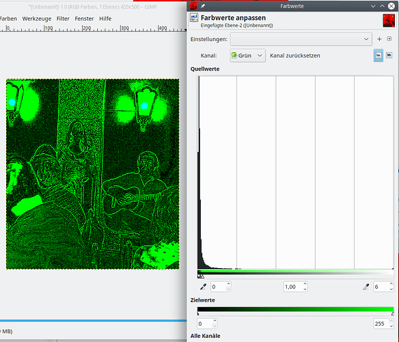Open the Kanal Grün dropdown
Screen dimensions: 399x342
point(248,55)
